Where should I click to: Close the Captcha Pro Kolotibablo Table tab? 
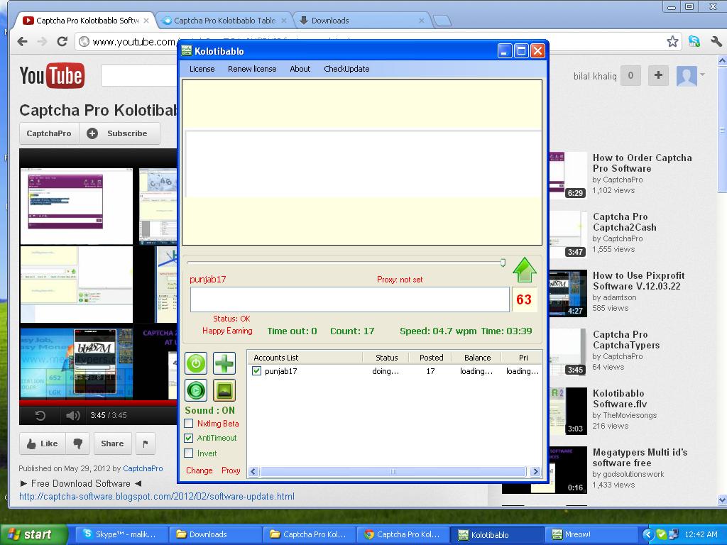point(284,21)
